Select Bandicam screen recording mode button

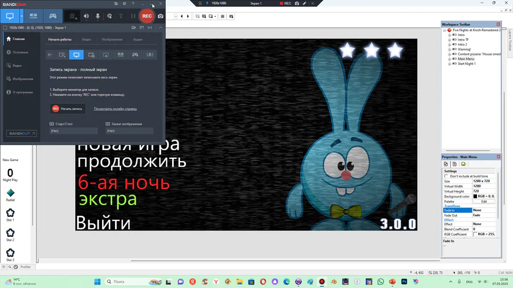click(x=10, y=16)
